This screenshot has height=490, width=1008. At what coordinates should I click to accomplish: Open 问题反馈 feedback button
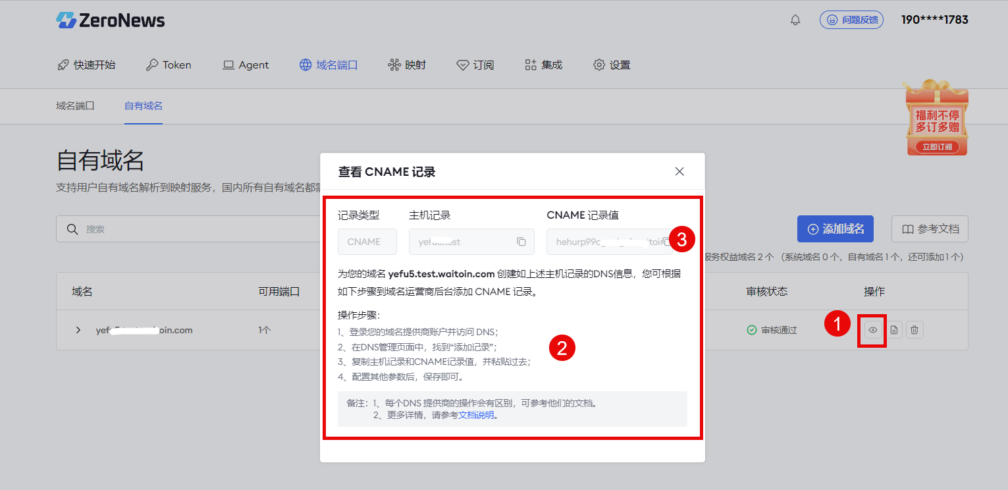(x=851, y=20)
